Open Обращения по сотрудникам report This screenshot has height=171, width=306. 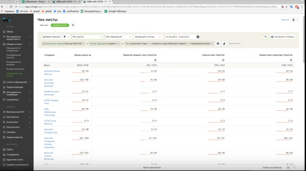[13, 49]
